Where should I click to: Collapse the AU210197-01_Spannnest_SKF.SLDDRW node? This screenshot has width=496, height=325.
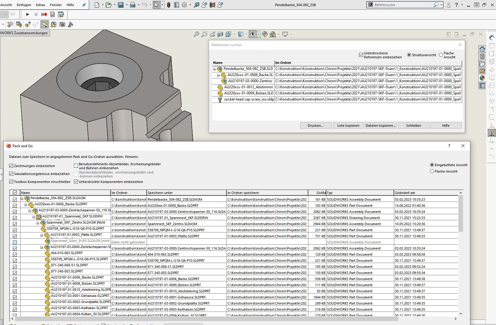34,217
